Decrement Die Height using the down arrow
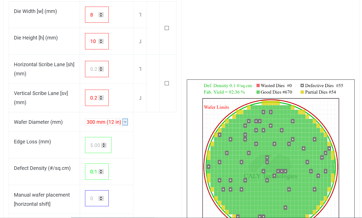 pos(101,43)
